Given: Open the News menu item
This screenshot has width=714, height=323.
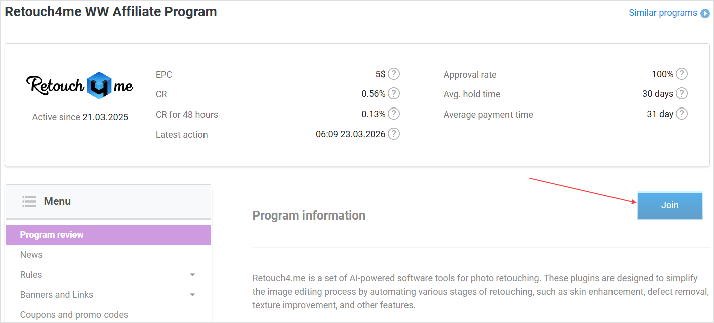Looking at the screenshot, I should point(31,255).
